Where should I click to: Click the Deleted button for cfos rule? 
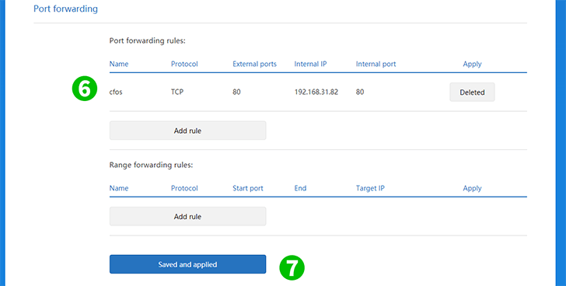point(472,92)
